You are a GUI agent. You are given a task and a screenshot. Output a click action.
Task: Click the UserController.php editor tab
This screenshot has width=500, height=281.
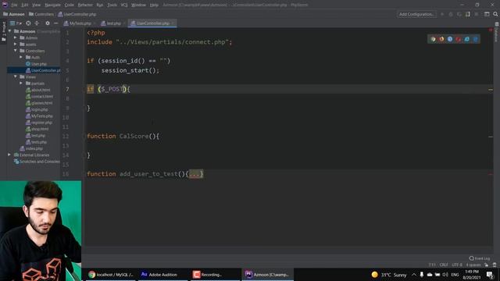(152, 23)
